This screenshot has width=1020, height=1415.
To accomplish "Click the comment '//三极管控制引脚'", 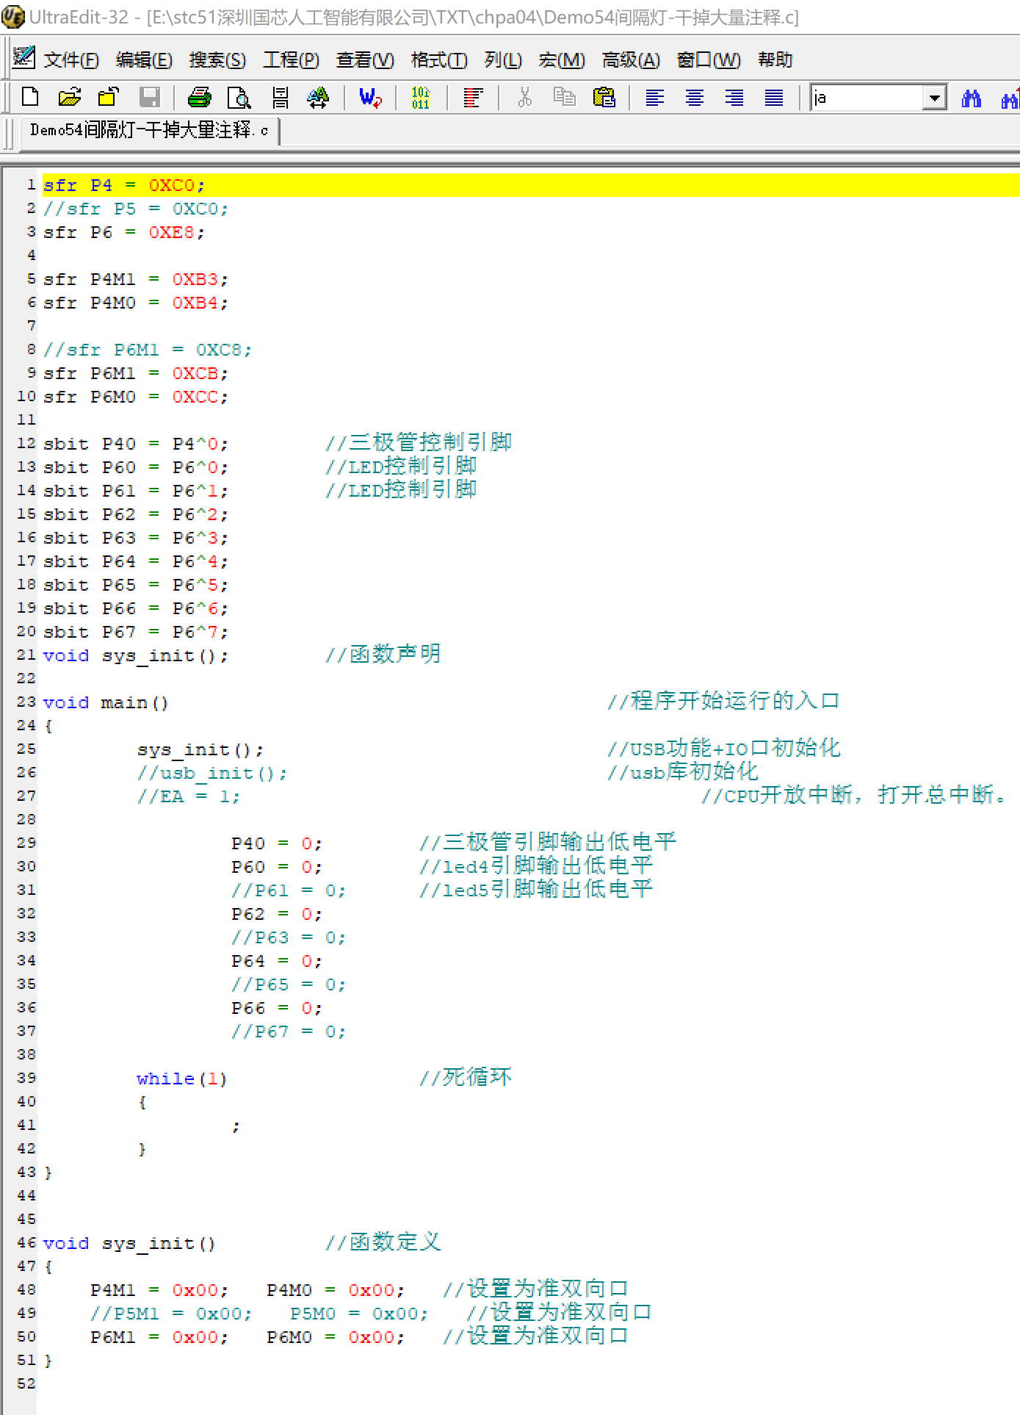I will click(x=419, y=442).
